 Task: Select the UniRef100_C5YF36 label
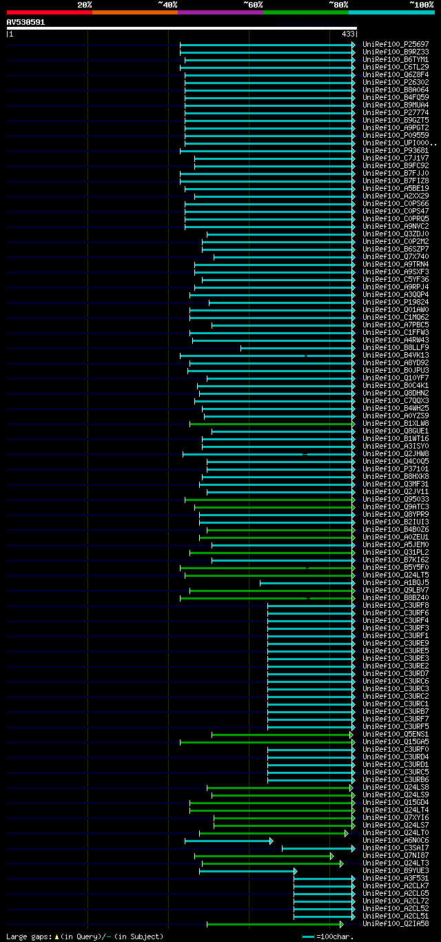pos(396,279)
